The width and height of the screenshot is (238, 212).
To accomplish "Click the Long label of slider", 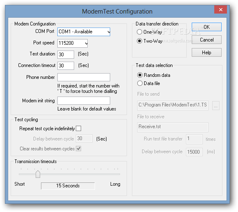I will click(x=115, y=184).
